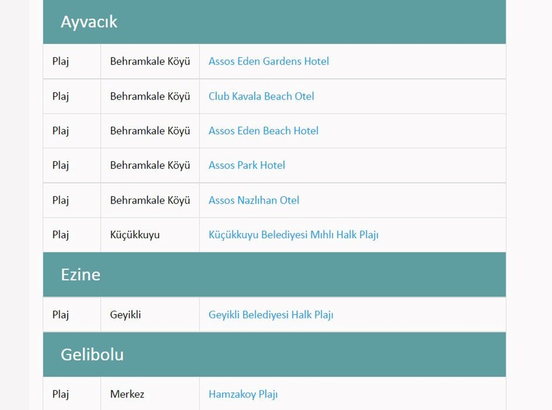Viewport: 552px width, 410px height.
Task: Select the Gelibolu section header
Action: click(92, 355)
